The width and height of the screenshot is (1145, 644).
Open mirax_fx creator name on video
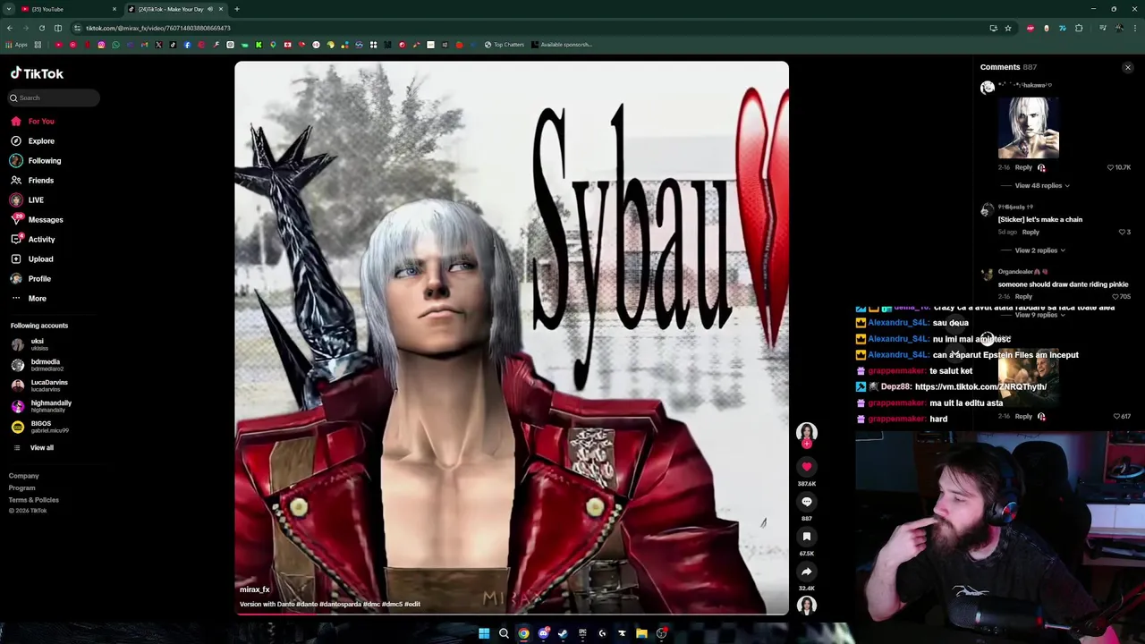(x=255, y=590)
